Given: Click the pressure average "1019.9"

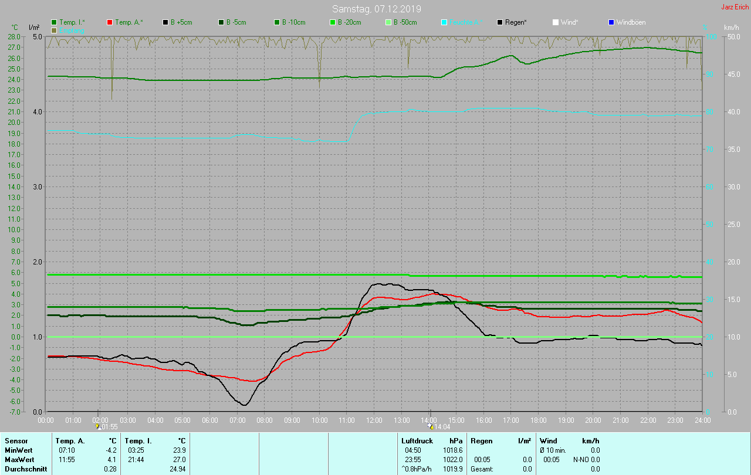Looking at the screenshot, I should pos(452,469).
